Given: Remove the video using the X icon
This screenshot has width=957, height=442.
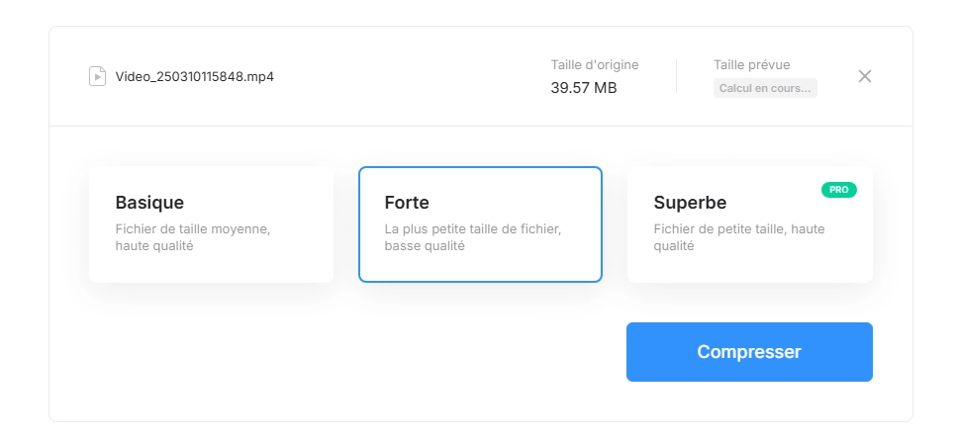Looking at the screenshot, I should [864, 76].
